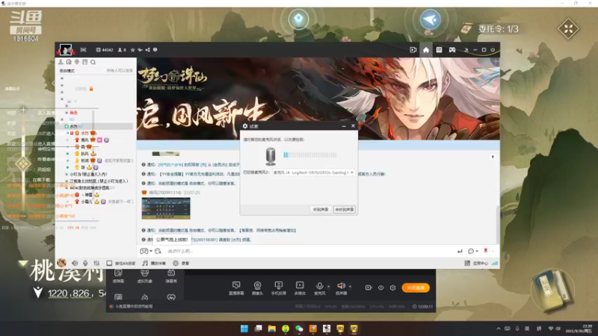This screenshot has width=598, height=336.
Task: Open the channel info exclamation icon
Action: coord(155,50)
